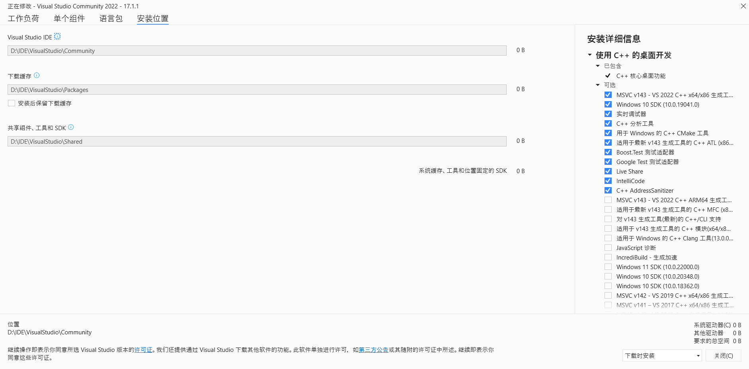Check Windows 11 SDK (10.0.22000.0)

point(608,267)
